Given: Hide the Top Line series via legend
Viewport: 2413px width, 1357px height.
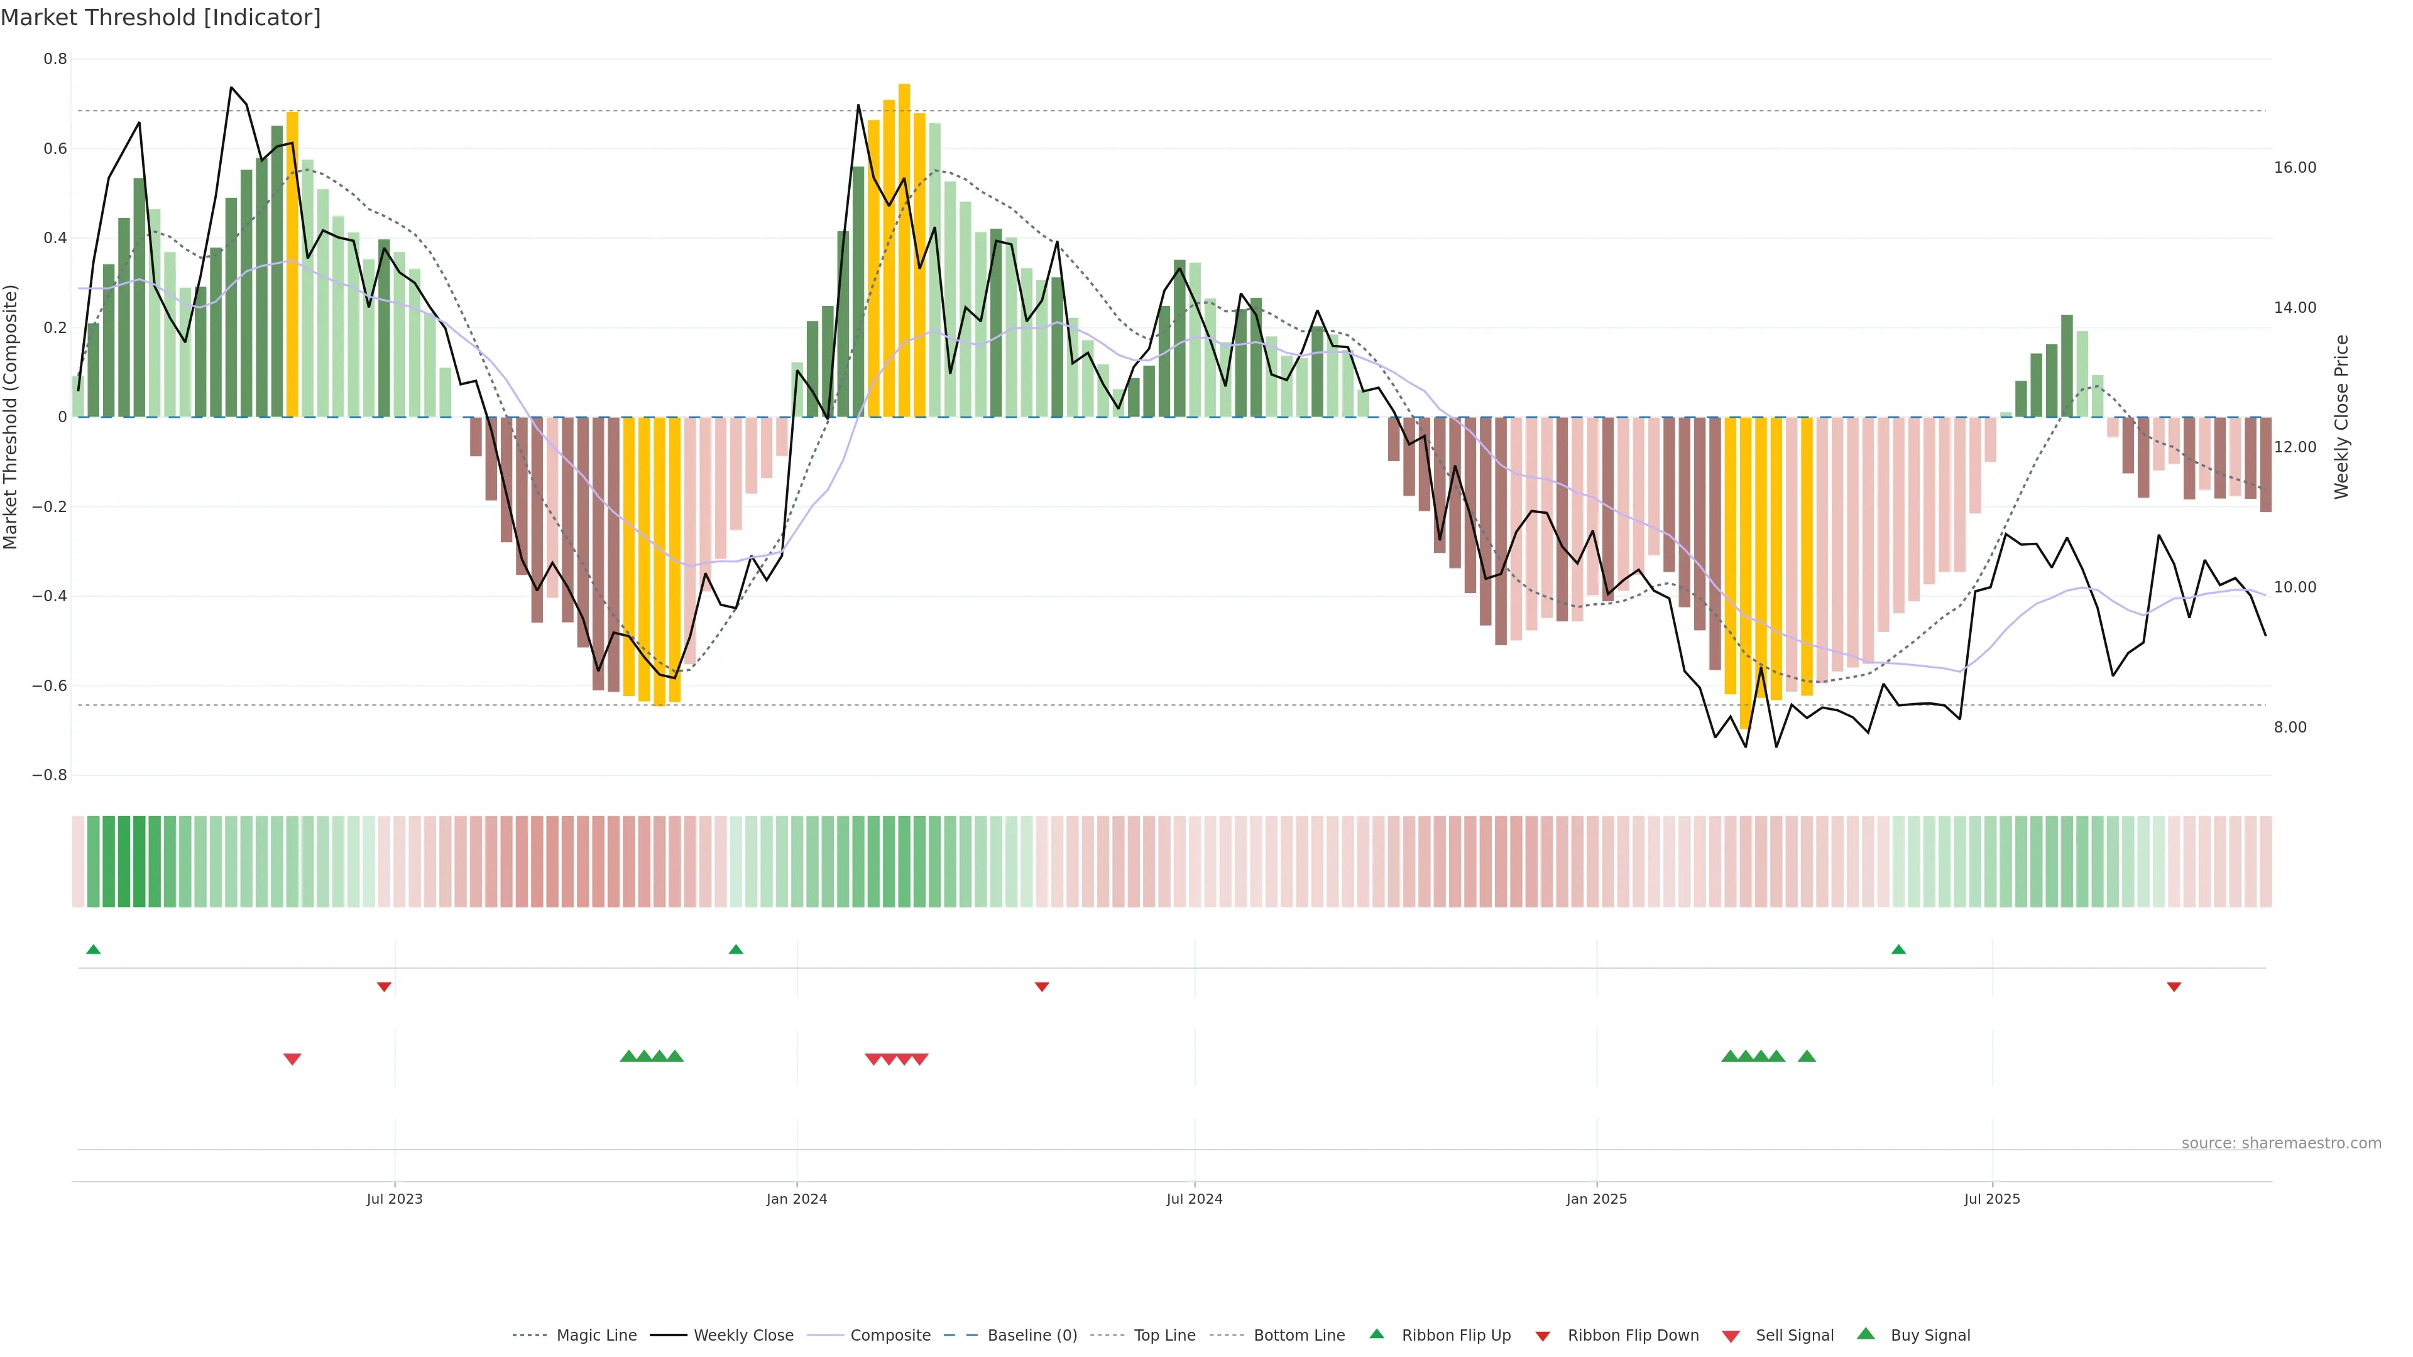Looking at the screenshot, I should pos(1164,1336).
